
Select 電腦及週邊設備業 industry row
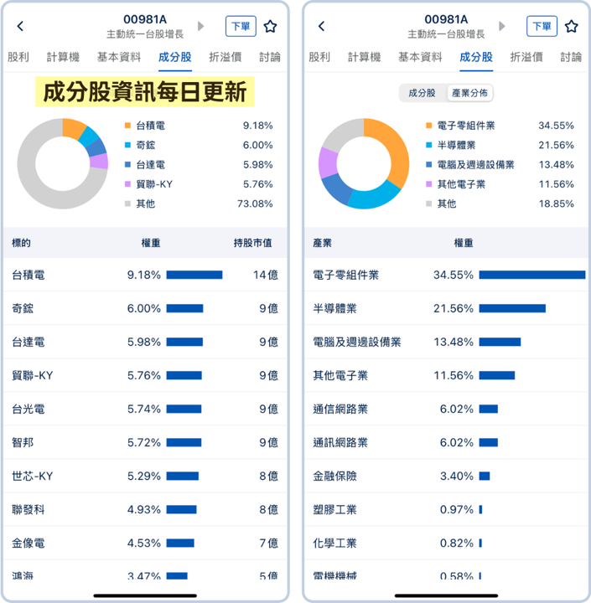click(446, 342)
